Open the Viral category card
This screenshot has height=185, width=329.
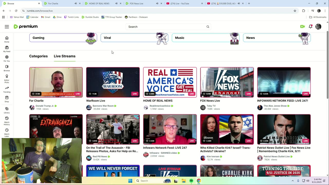pyautogui.click(x=134, y=38)
